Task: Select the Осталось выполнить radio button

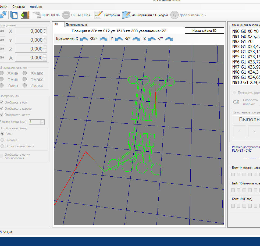Action: pyautogui.click(x=2, y=146)
